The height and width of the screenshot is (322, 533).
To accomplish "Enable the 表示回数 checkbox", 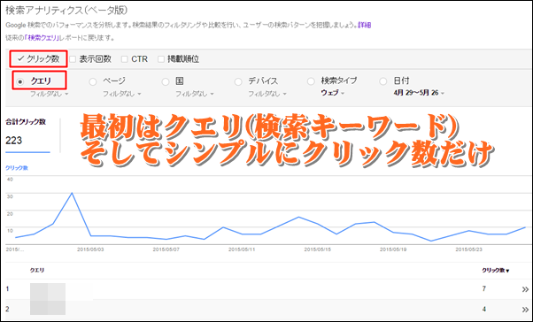I will (73, 59).
